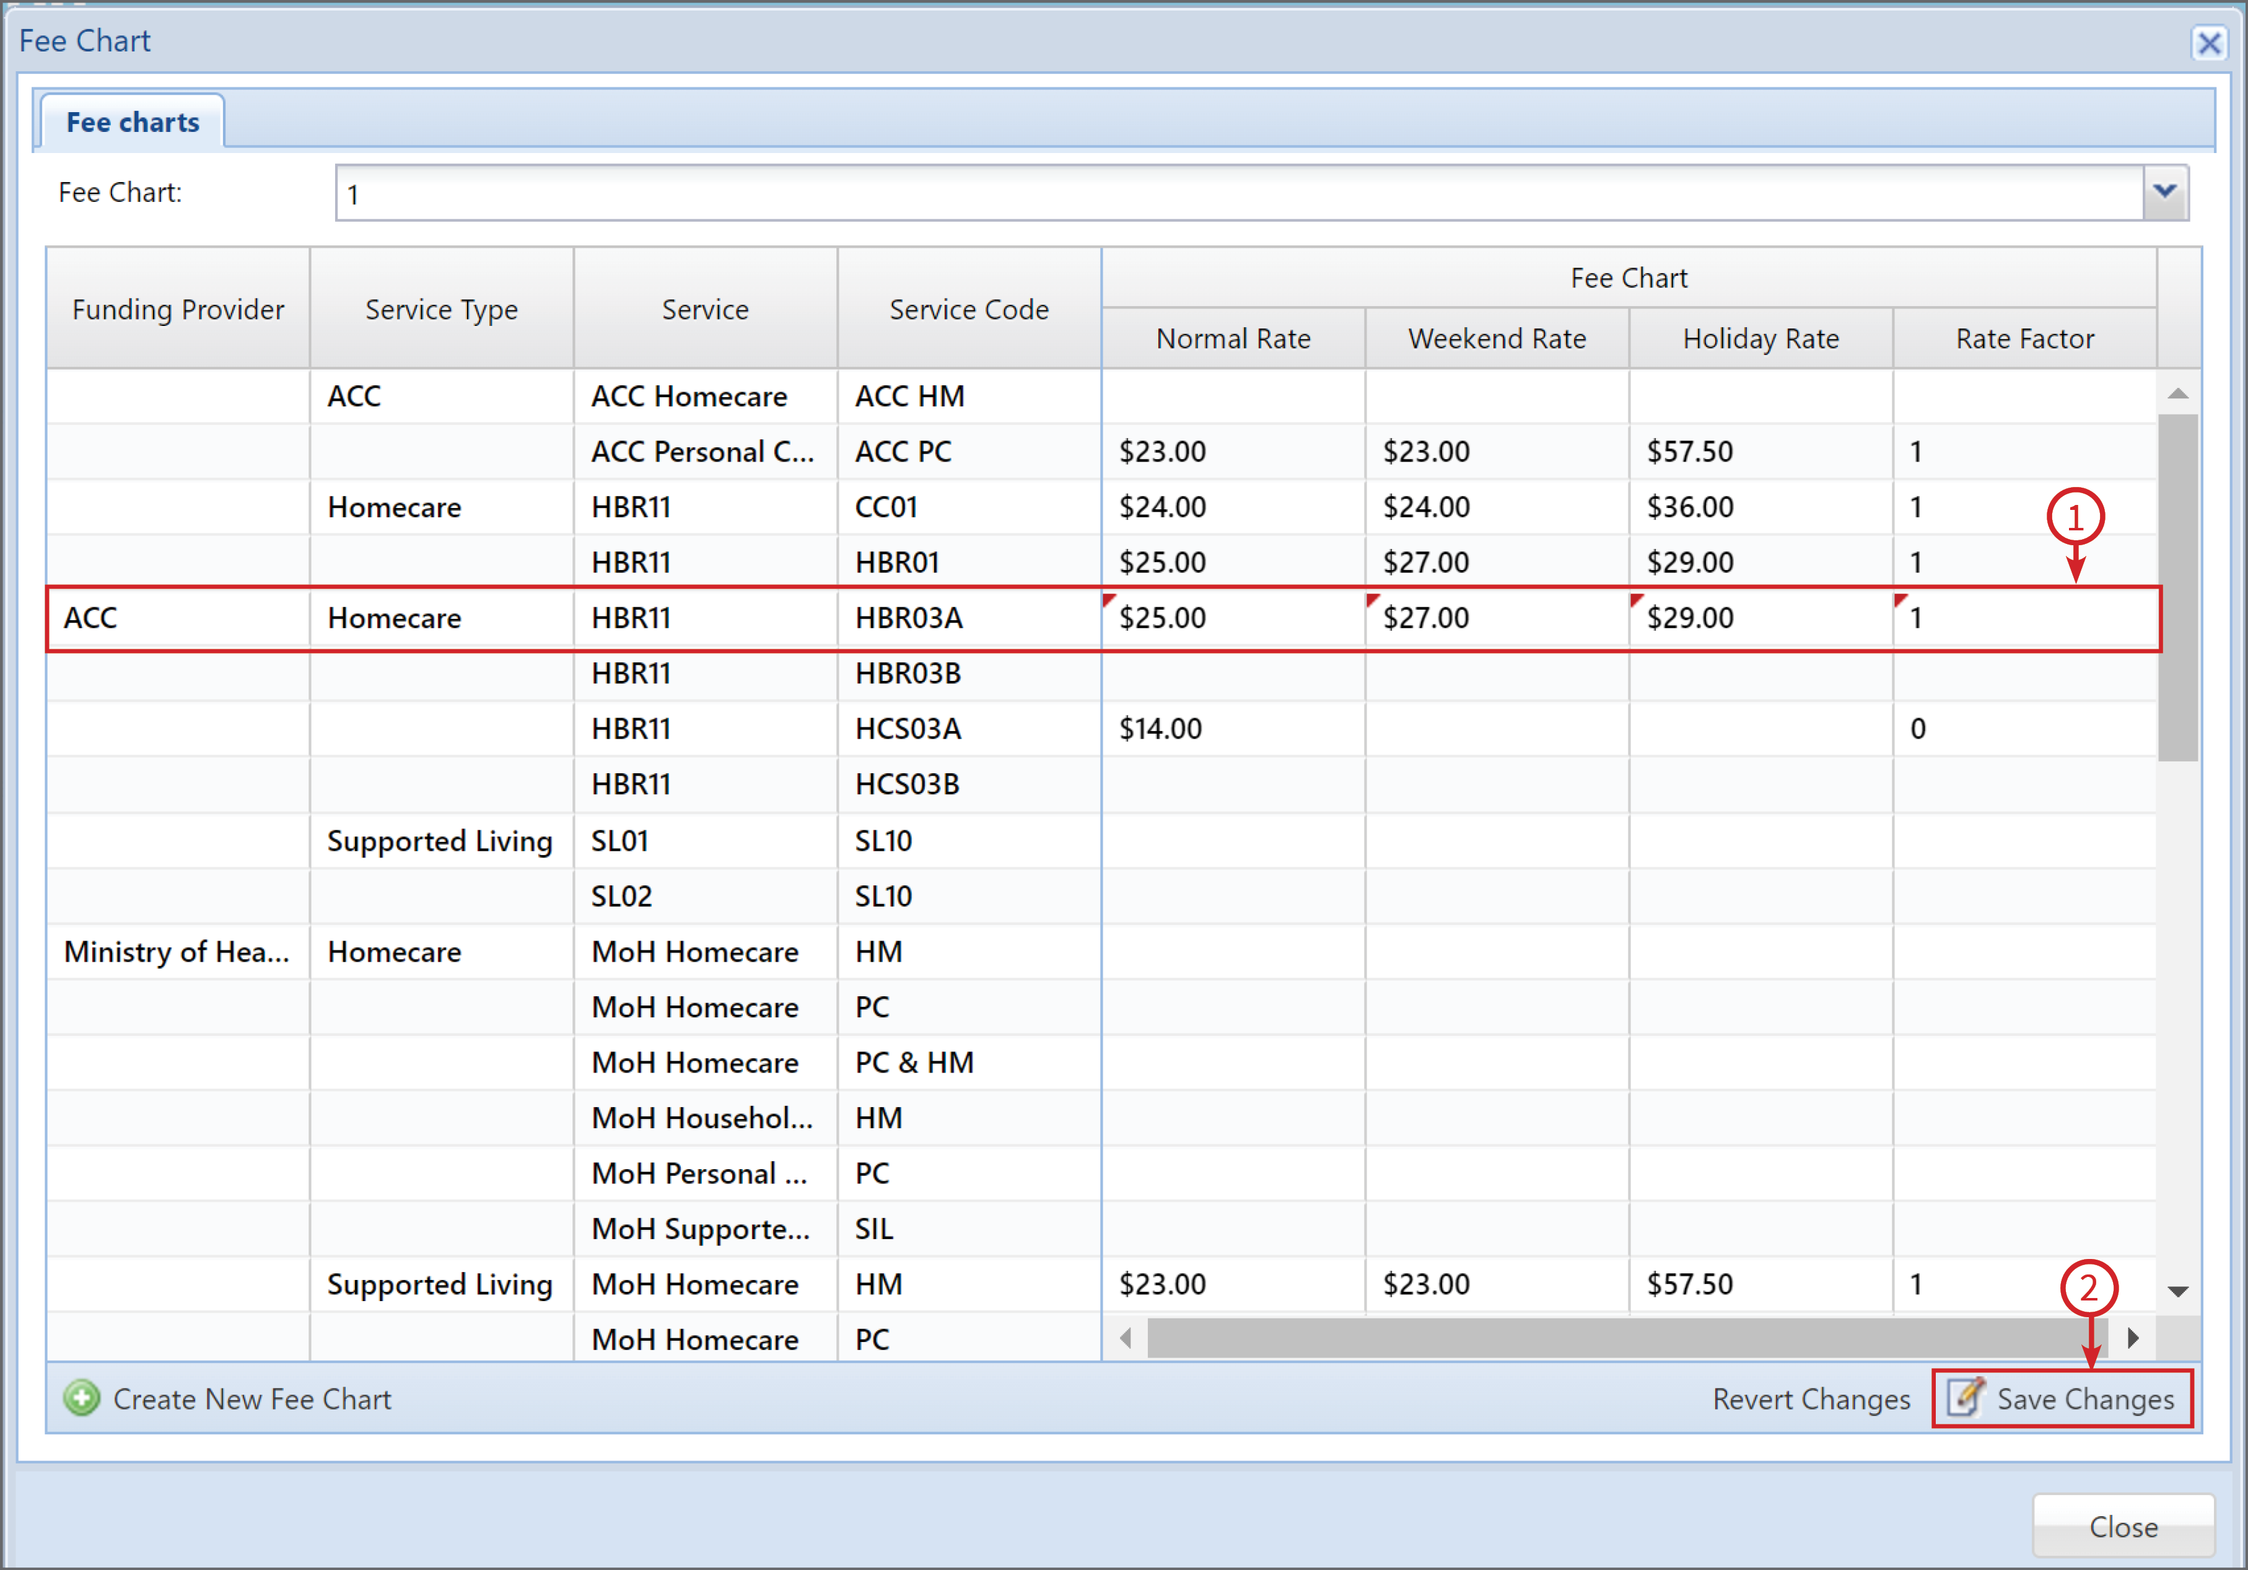This screenshot has width=2248, height=1570.
Task: Click the Holiday Rate column header
Action: pos(1759,338)
